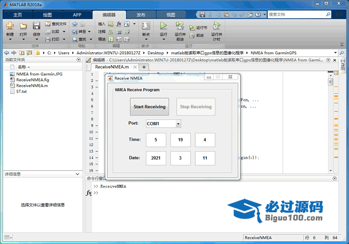The image size is (349, 244).
Task: Click the Name column header
Action: point(22,67)
